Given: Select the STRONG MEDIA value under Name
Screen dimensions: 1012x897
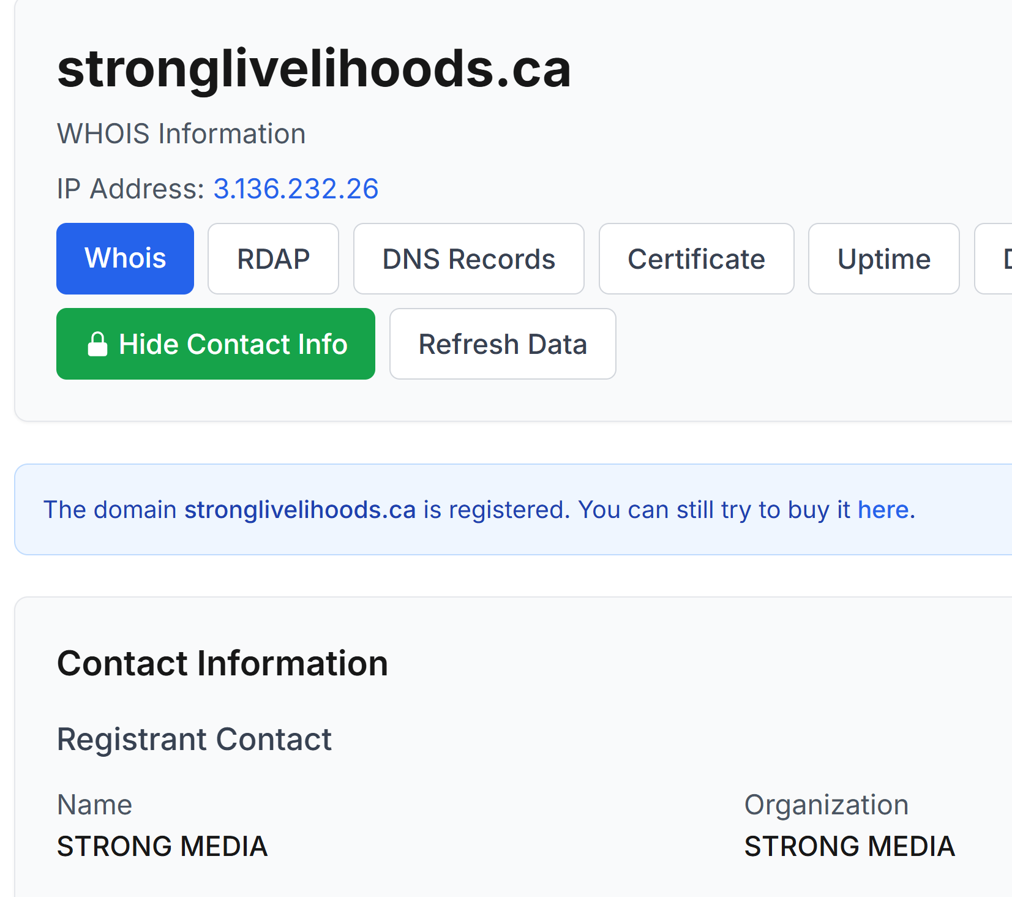Looking at the screenshot, I should [x=162, y=846].
